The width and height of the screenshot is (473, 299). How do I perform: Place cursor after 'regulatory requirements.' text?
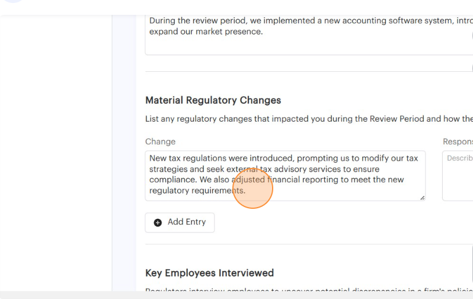[x=246, y=191]
